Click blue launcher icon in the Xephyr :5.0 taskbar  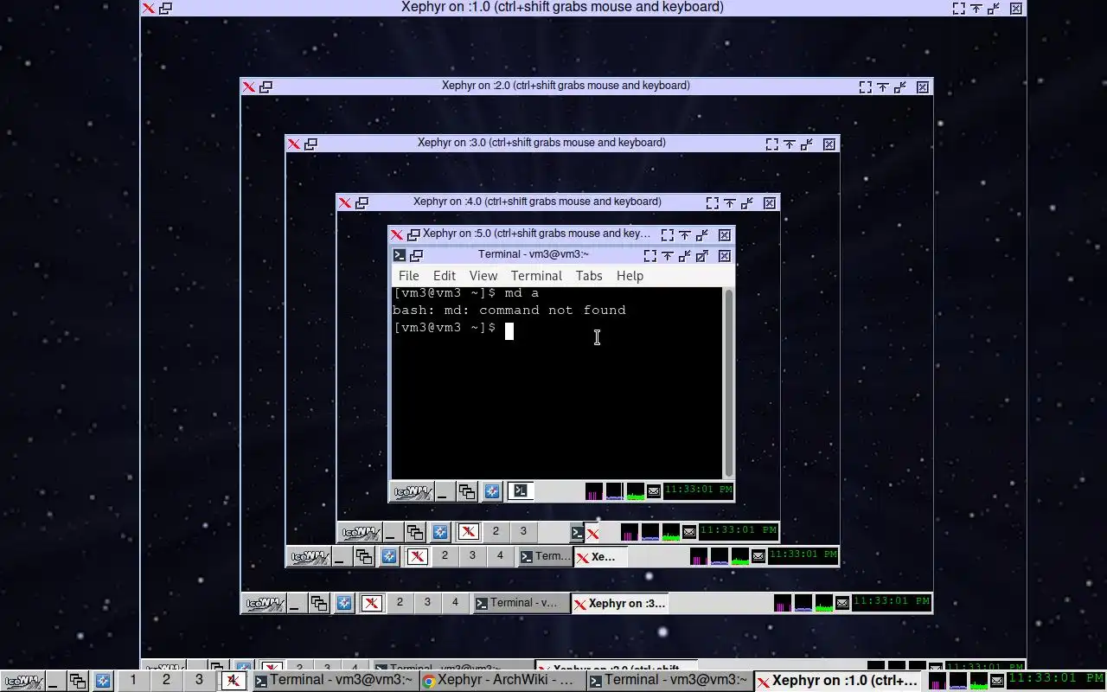pos(492,492)
